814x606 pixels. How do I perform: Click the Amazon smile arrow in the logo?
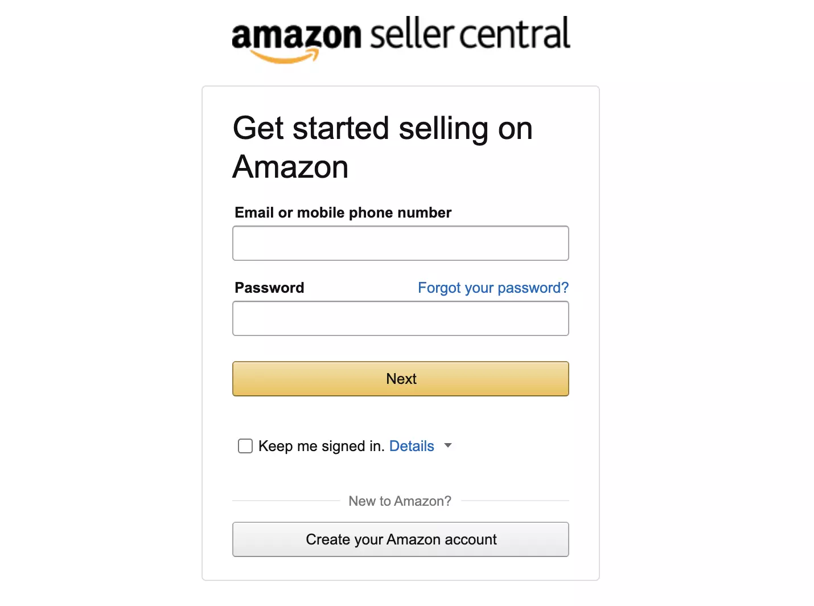[284, 56]
